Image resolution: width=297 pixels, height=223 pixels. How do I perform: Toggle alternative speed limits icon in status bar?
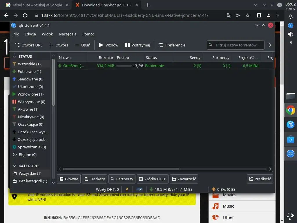point(140,189)
